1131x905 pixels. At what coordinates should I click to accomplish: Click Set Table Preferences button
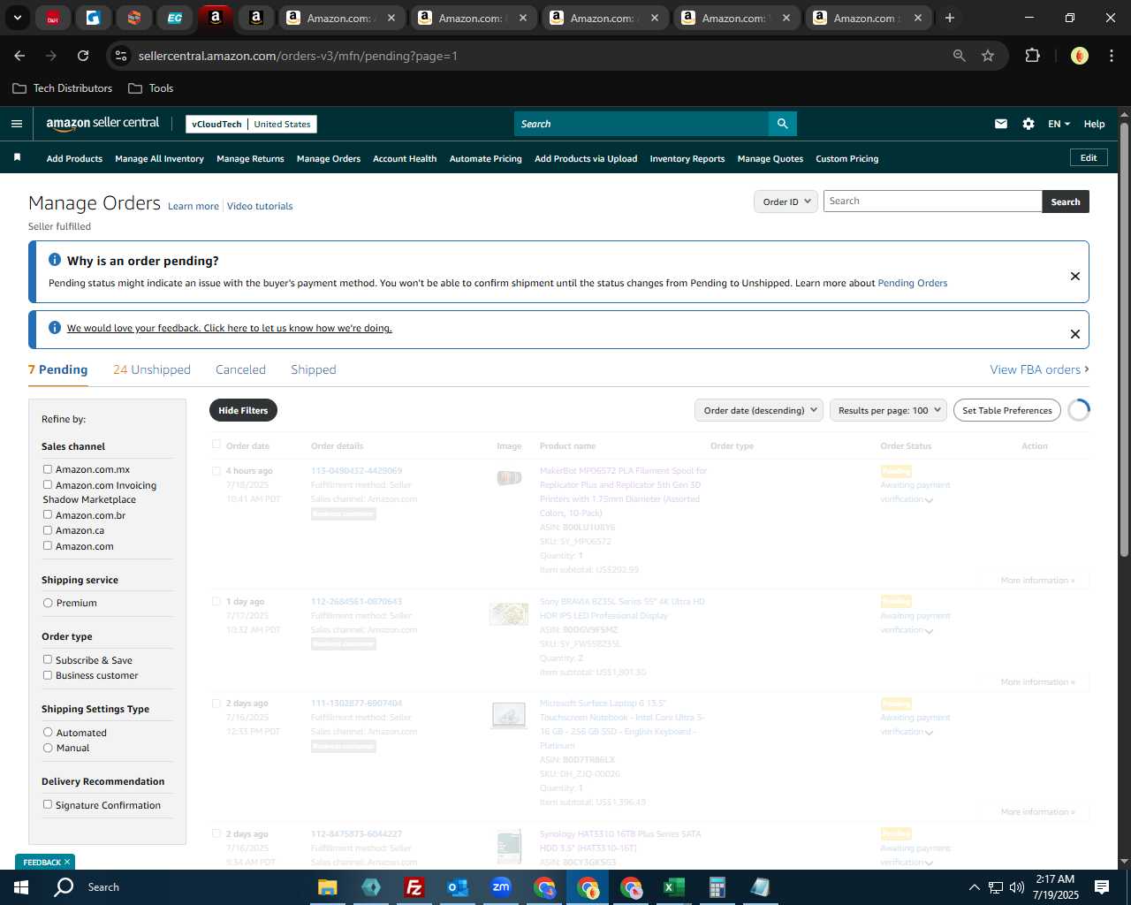tap(1007, 410)
